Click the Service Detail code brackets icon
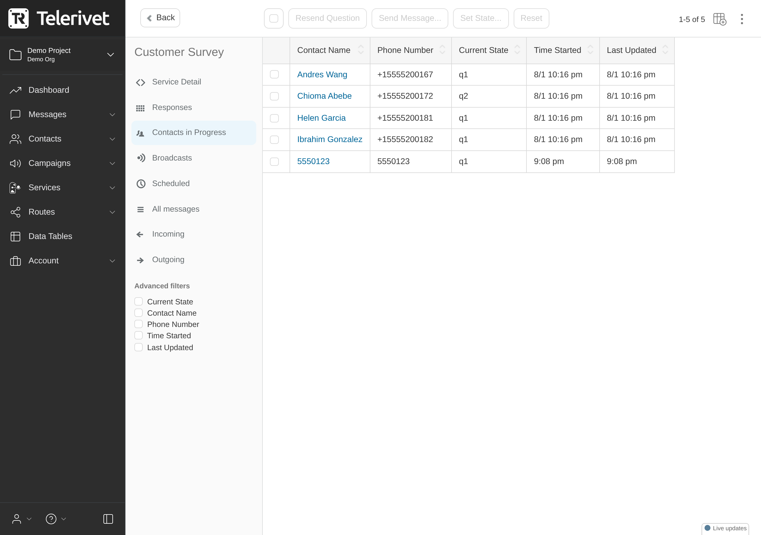 pyautogui.click(x=141, y=82)
